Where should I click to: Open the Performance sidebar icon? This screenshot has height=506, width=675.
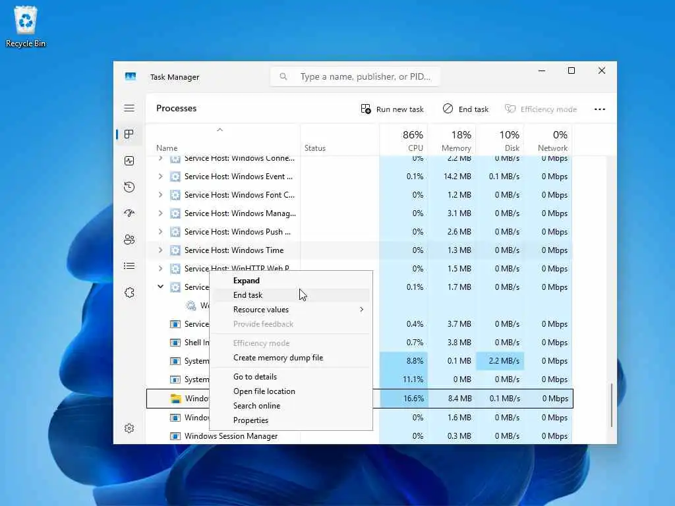pyautogui.click(x=129, y=161)
